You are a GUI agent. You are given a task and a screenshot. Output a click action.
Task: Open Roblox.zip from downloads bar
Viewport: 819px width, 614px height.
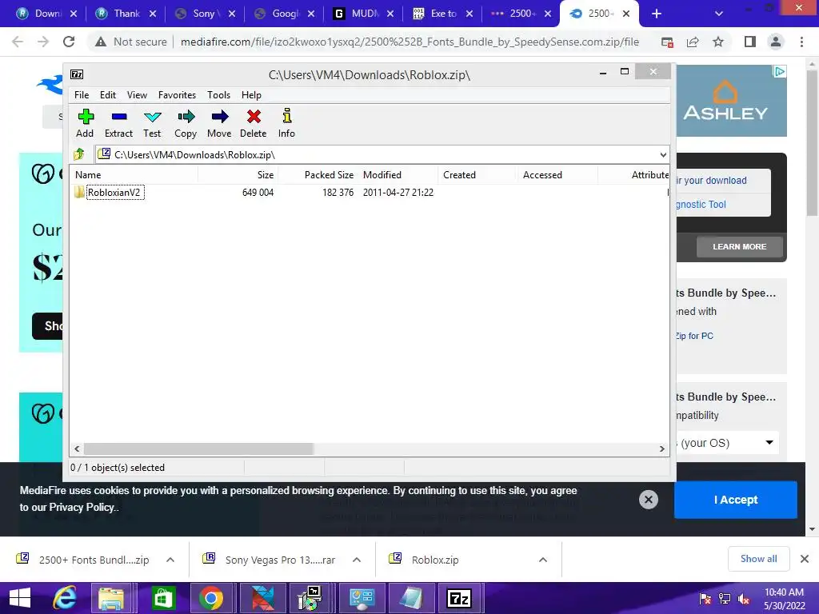coord(434,560)
